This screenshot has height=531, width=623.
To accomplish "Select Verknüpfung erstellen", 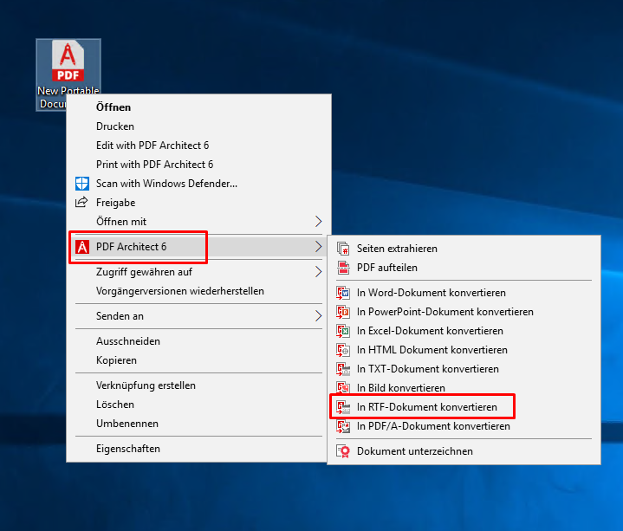I will click(198, 385).
